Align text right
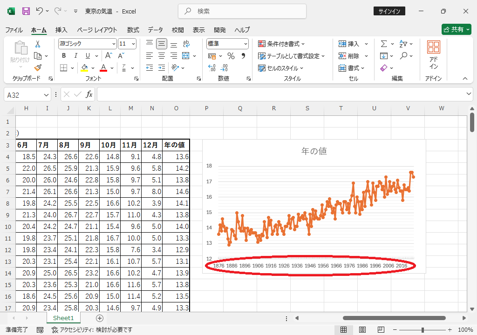The height and width of the screenshot is (335, 477). (x=174, y=56)
